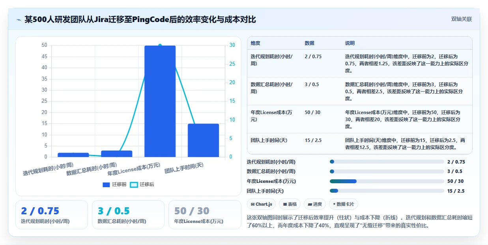This screenshot has width=488, height=245.
Task: Select the 表格 tag
Action: 290,204
